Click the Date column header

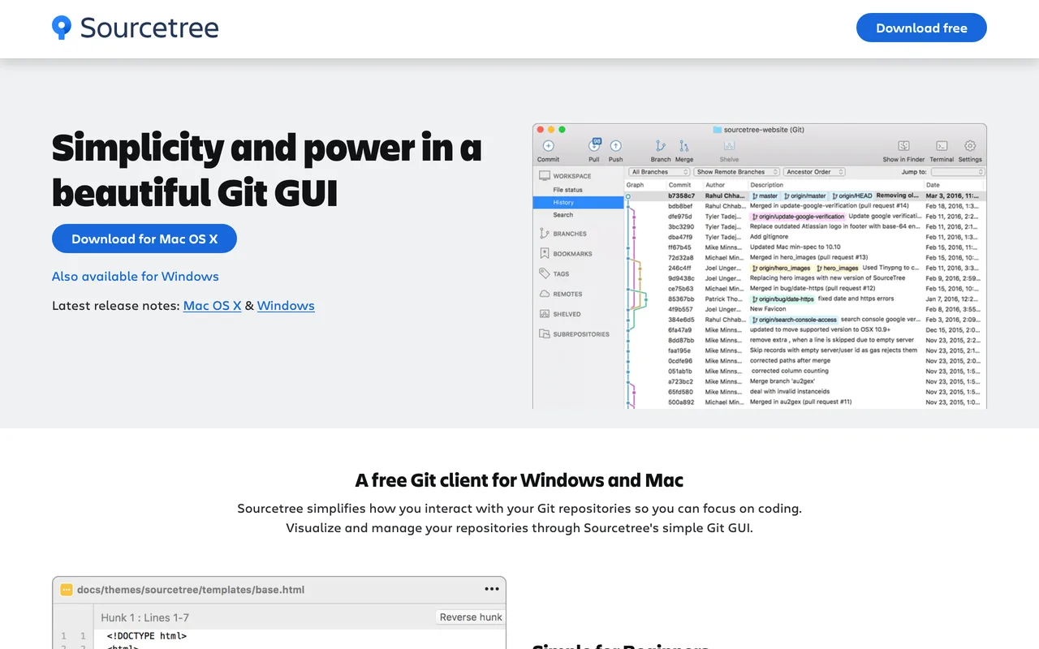(x=933, y=185)
